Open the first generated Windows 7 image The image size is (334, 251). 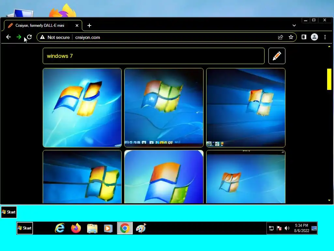[82, 108]
